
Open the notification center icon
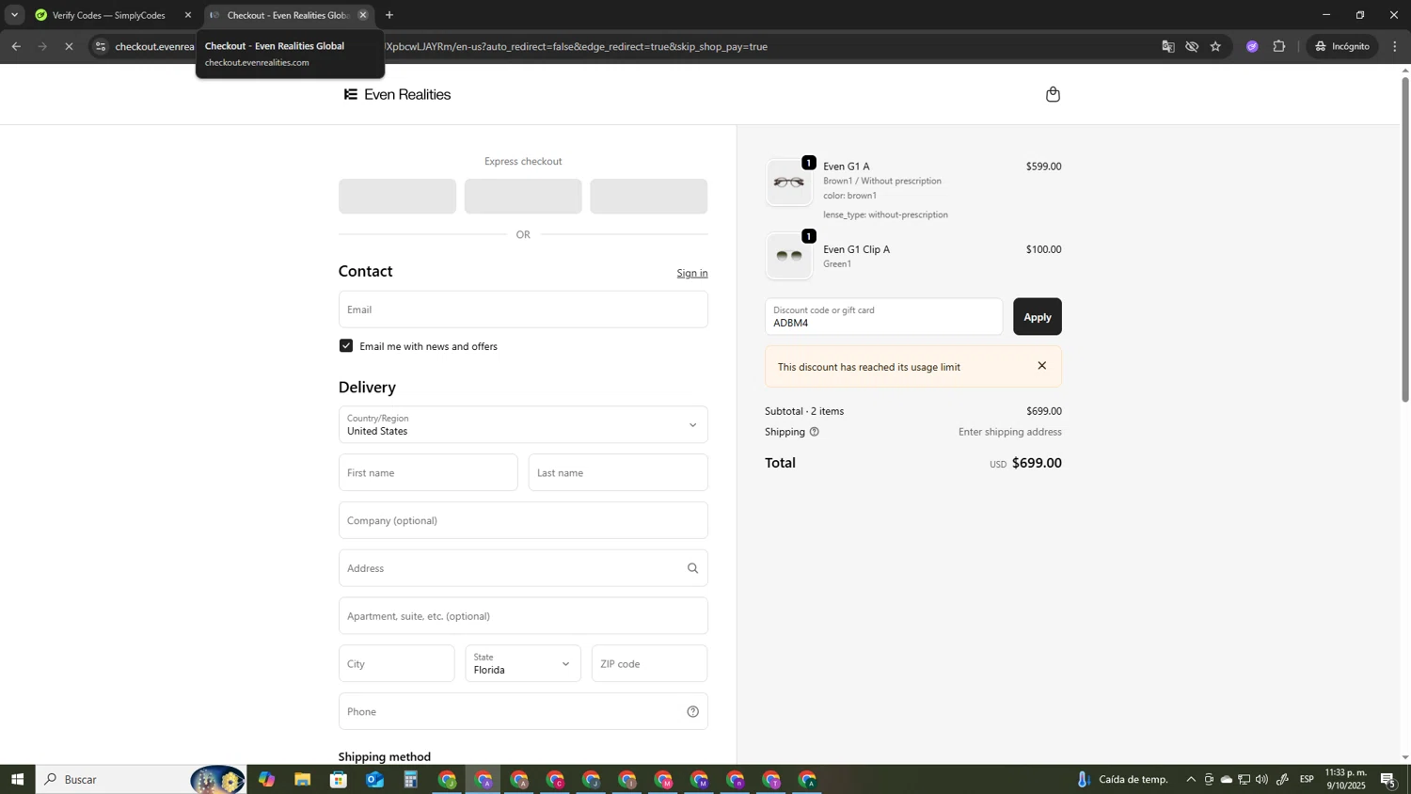point(1389,779)
